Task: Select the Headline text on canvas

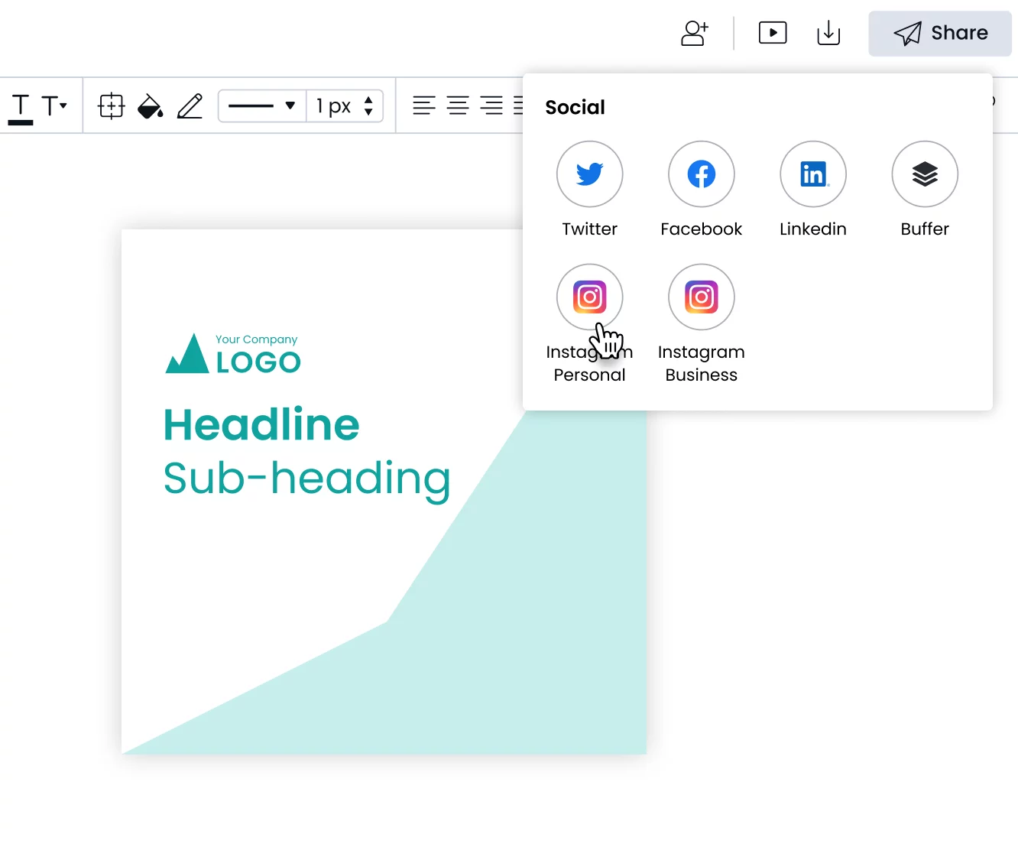Action: 261,425
